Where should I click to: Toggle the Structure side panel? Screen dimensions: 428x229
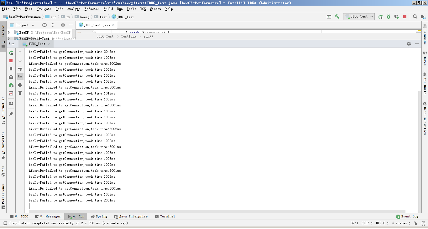[x=3, y=110]
